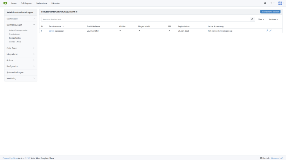Click the Gitea logo in the top bar
The image size is (286, 160).
click(5, 3)
